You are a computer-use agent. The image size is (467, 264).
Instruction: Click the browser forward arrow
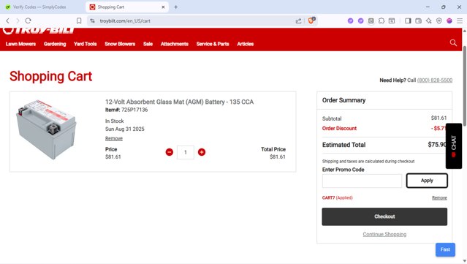pos(18,20)
